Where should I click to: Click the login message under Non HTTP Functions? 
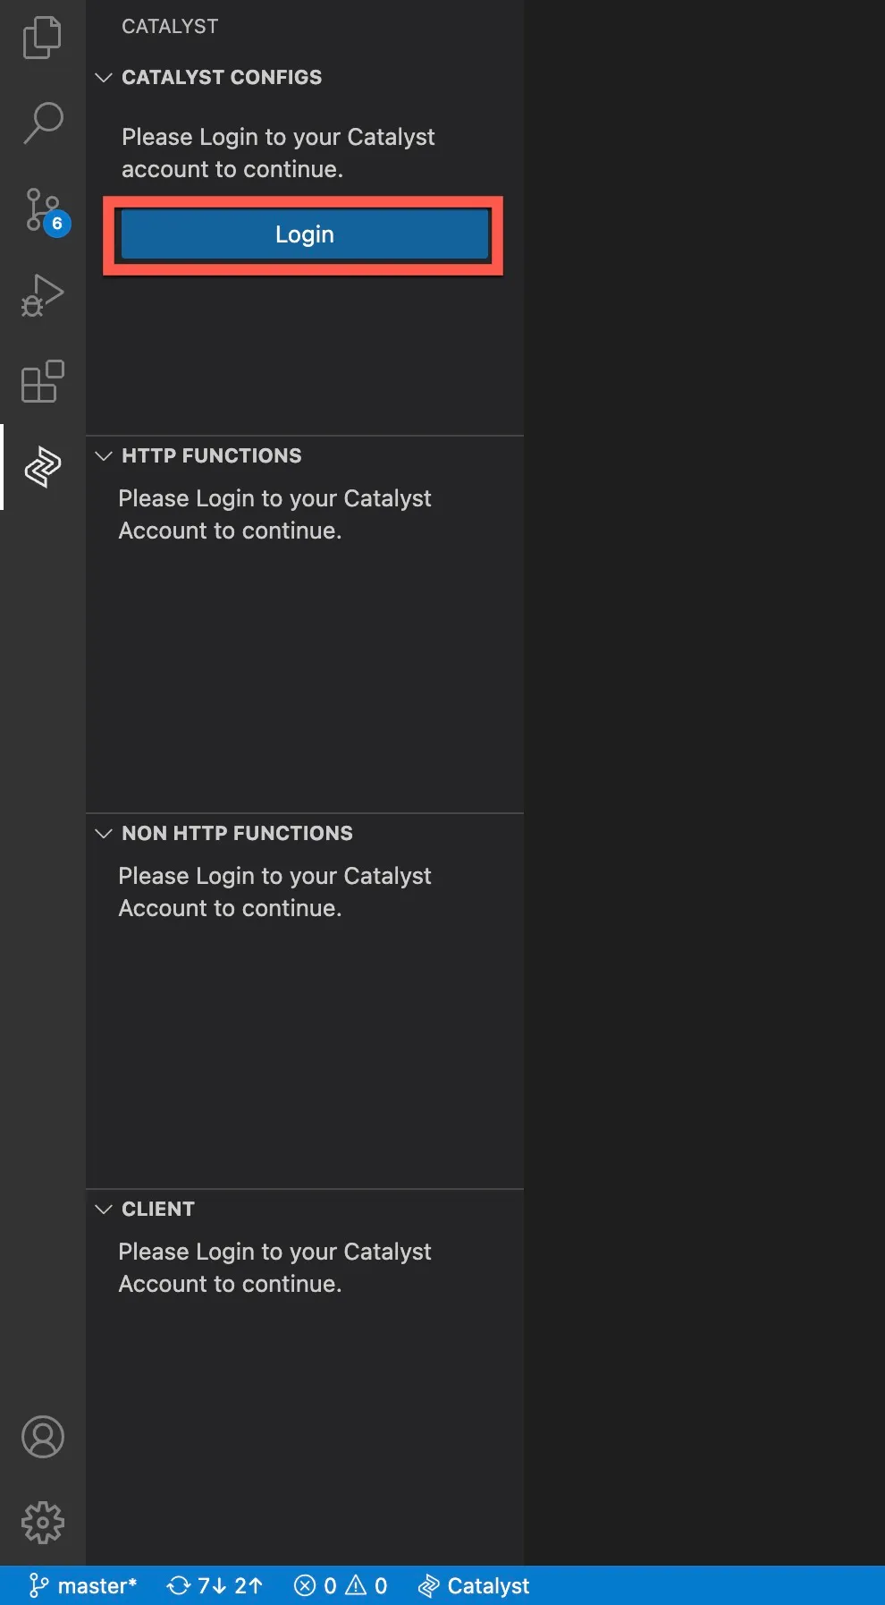pyautogui.click(x=274, y=892)
